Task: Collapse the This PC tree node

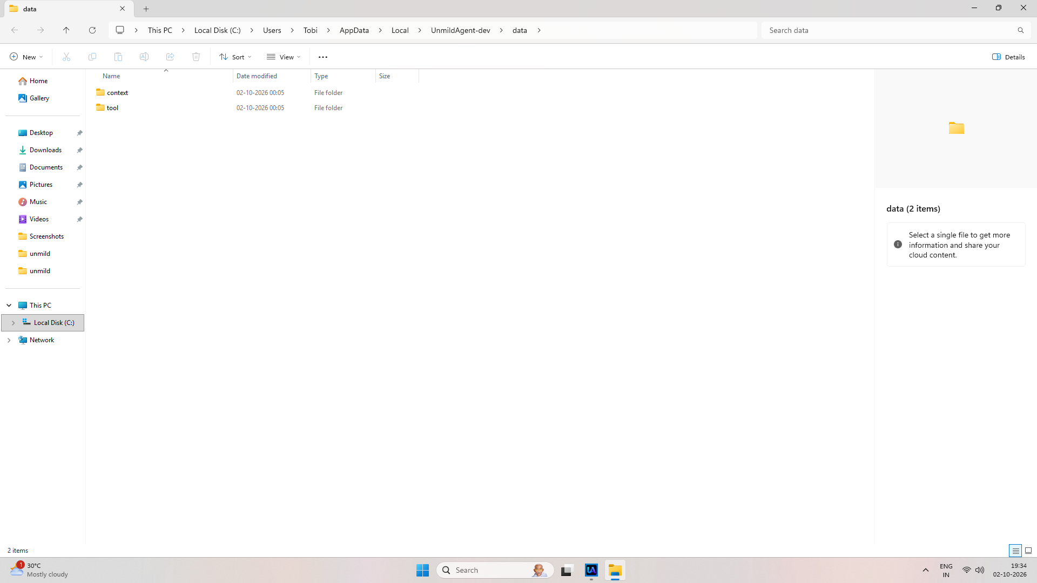Action: pyautogui.click(x=9, y=306)
